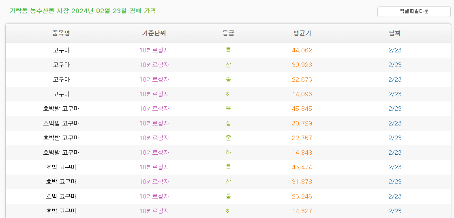Click 호박밤 고구마 in the 45,845 row
This screenshot has height=218, width=454.
pyautogui.click(x=61, y=109)
